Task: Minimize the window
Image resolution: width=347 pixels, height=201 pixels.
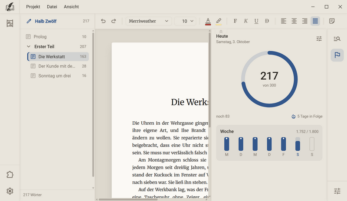Action: [x=313, y=7]
